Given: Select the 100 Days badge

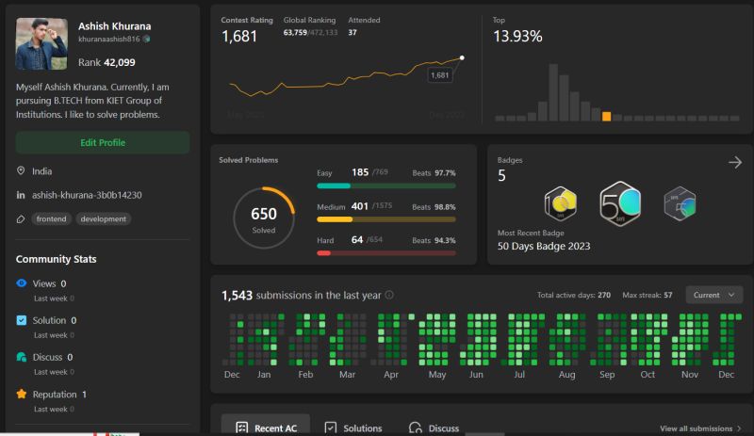Looking at the screenshot, I should pyautogui.click(x=560, y=203).
